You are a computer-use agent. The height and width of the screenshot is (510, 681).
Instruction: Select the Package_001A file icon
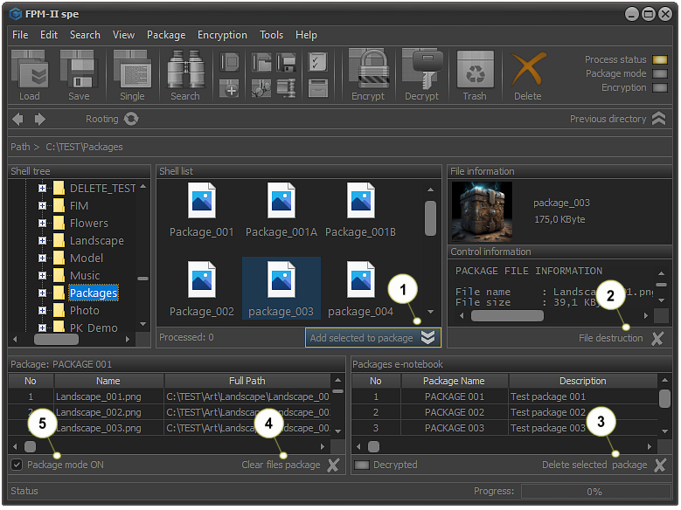coord(281,201)
